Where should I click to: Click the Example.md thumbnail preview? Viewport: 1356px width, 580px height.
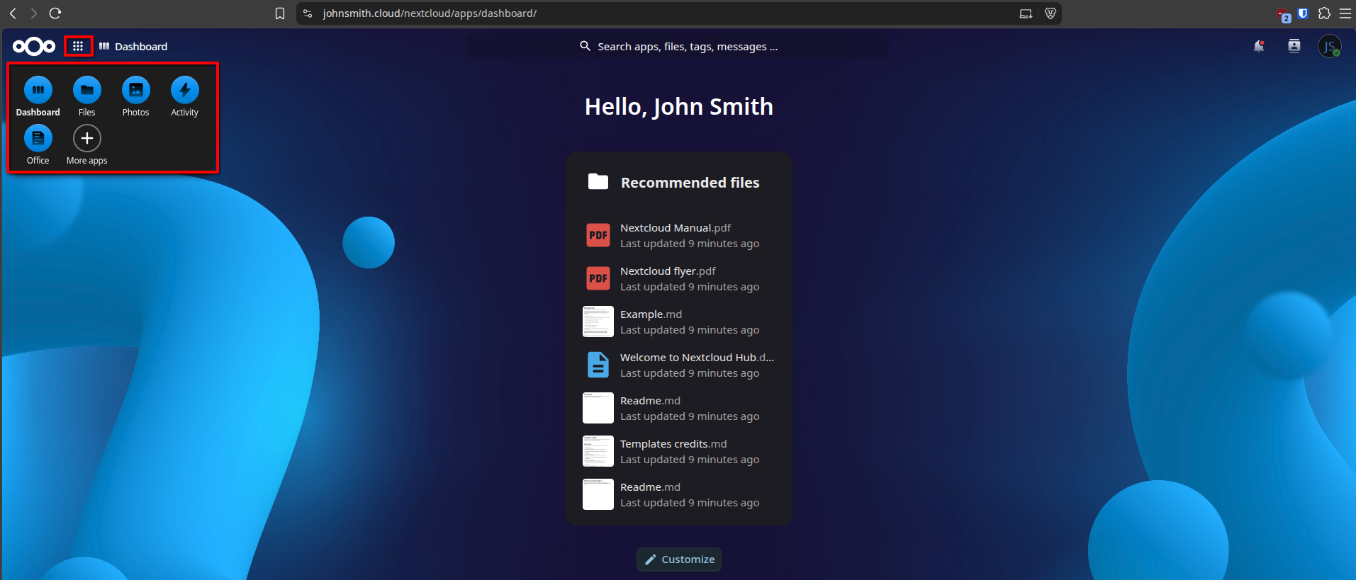pyautogui.click(x=598, y=322)
